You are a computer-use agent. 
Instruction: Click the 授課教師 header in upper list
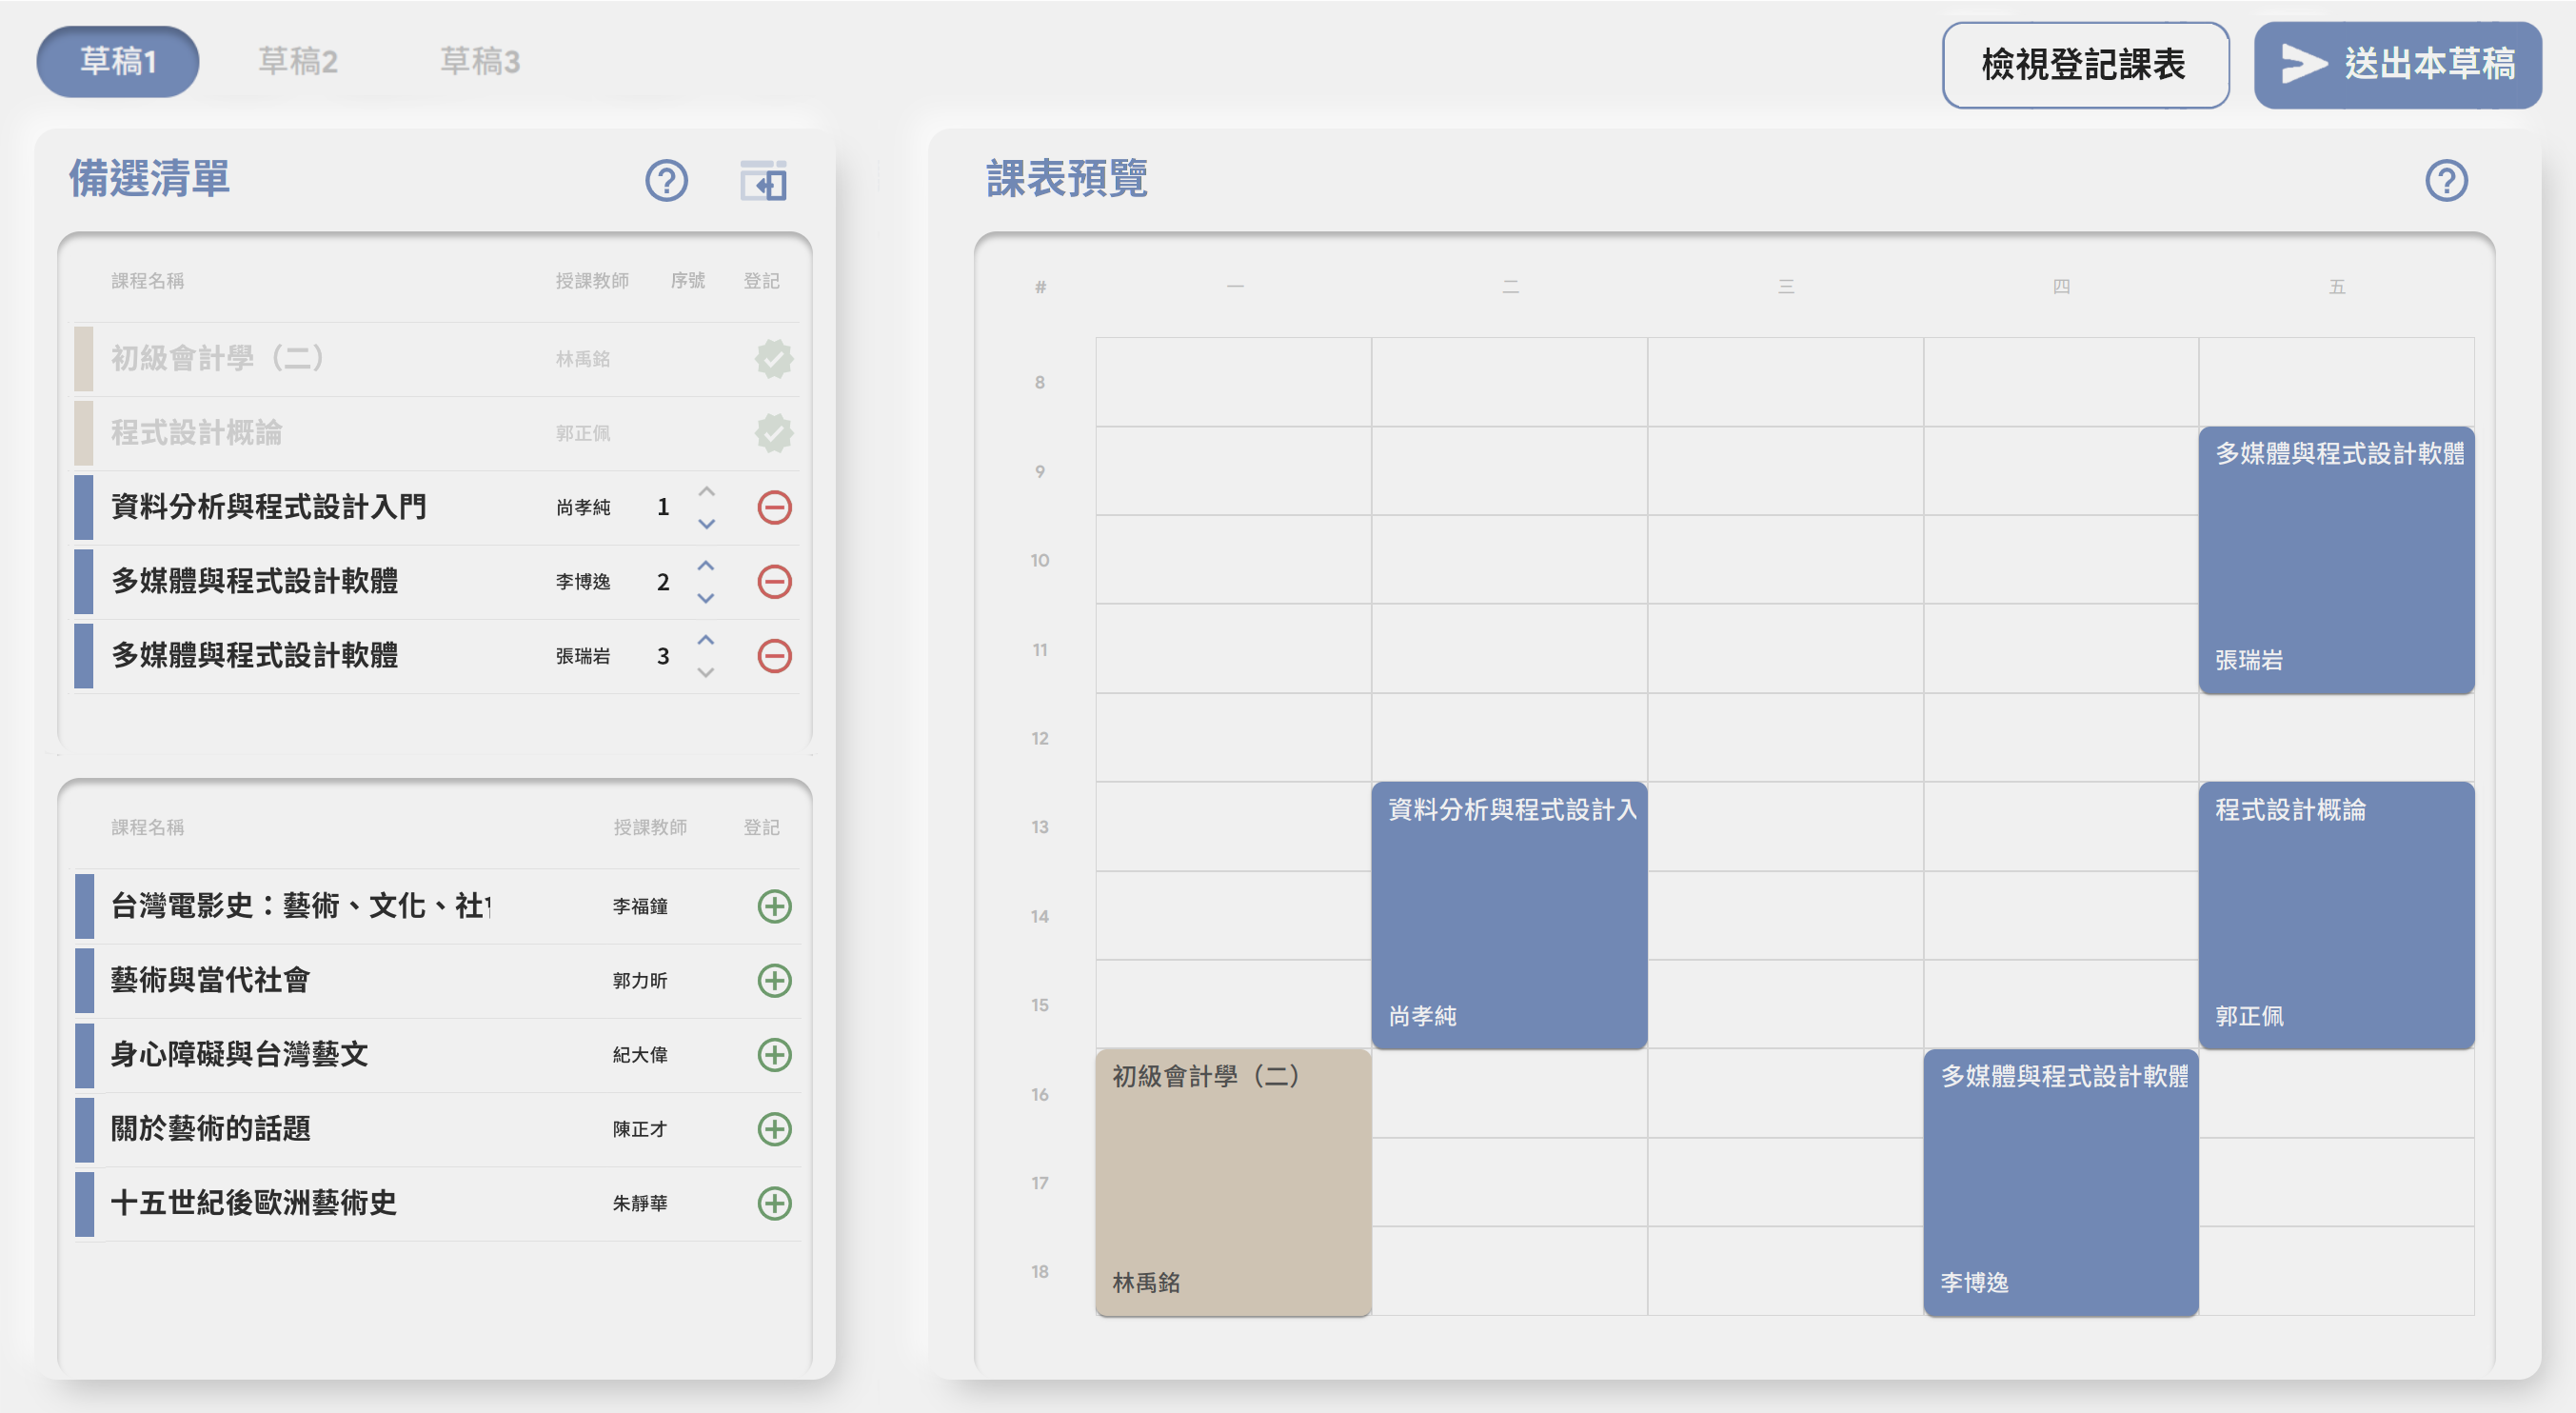(592, 281)
